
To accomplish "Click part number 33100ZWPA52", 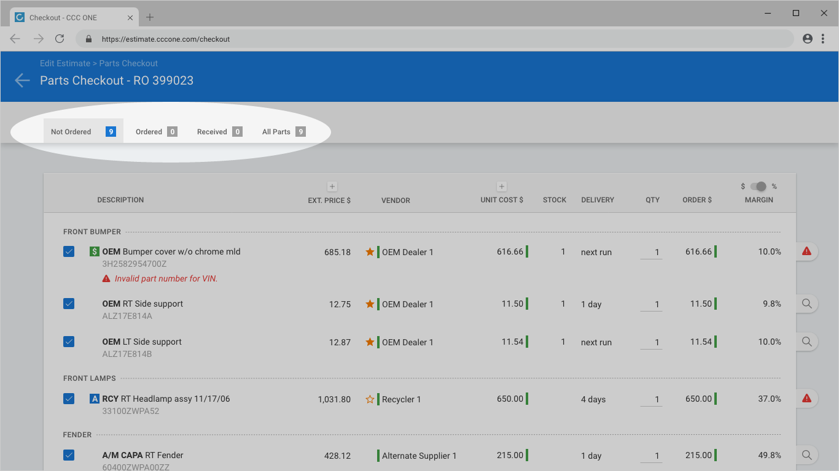I will [x=131, y=412].
